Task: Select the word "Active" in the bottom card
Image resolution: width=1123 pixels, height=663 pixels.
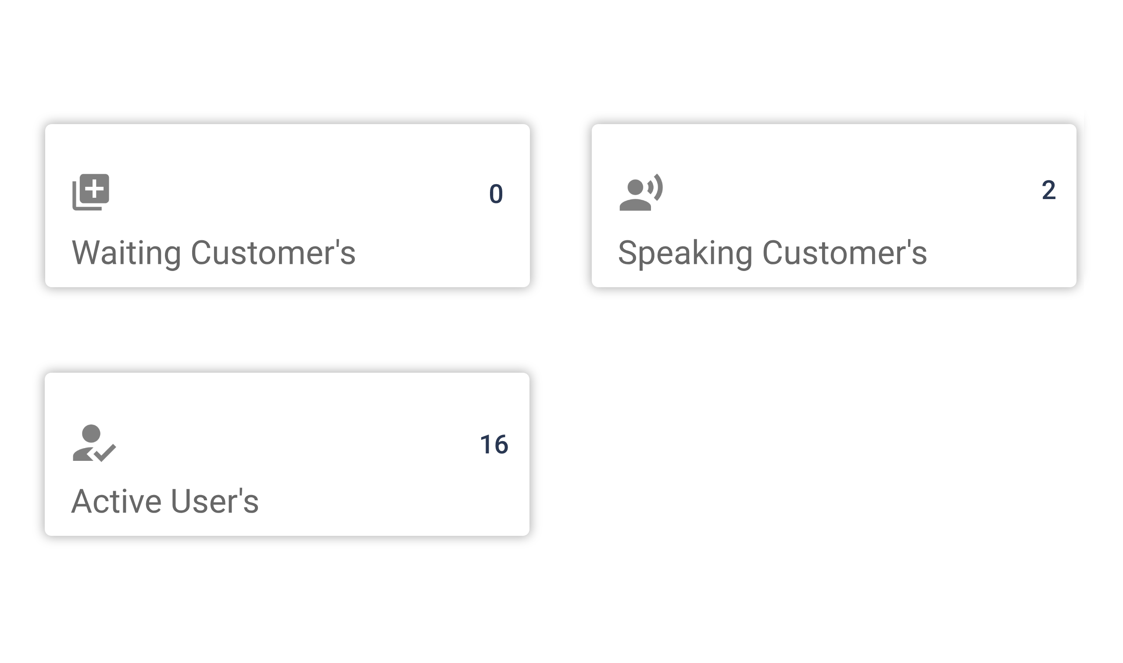Action: (x=116, y=501)
